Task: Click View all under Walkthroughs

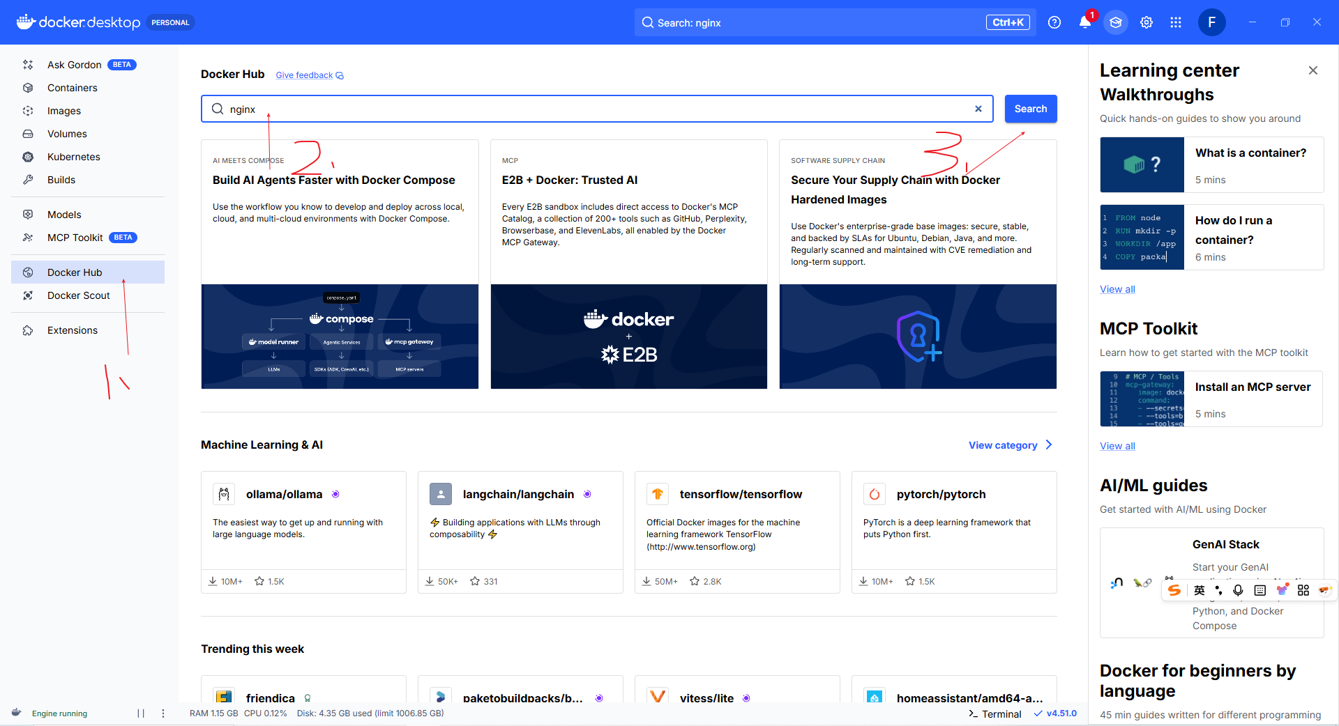Action: coord(1117,289)
